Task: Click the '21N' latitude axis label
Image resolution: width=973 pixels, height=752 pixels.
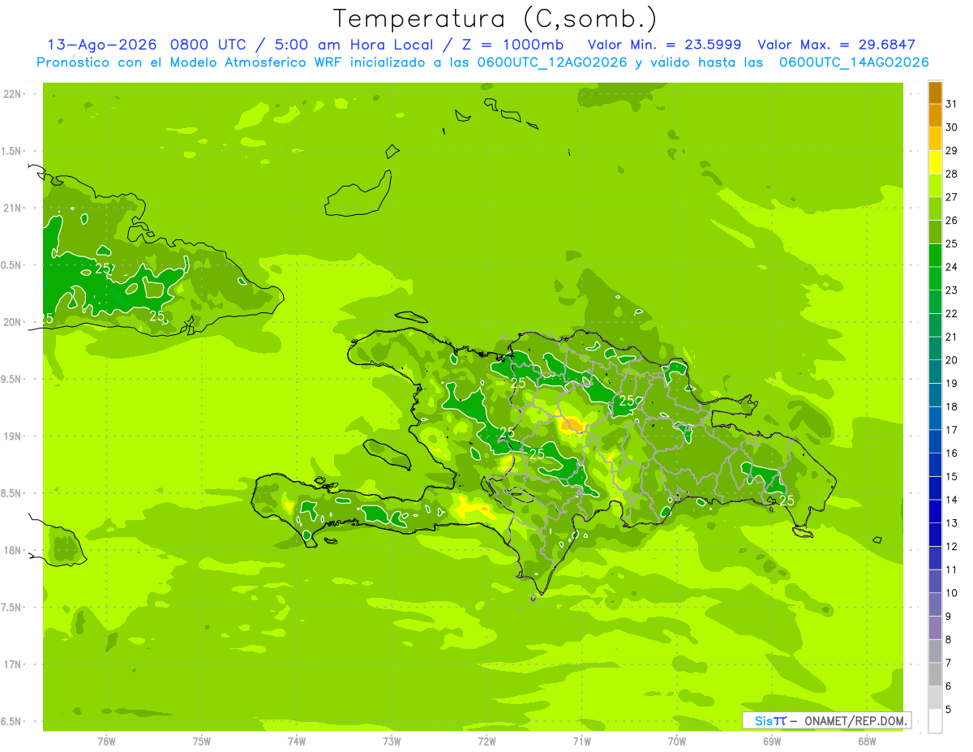Action: (11, 208)
